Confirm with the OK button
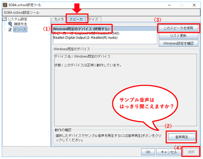The height and width of the screenshot is (159, 203). 148,152
